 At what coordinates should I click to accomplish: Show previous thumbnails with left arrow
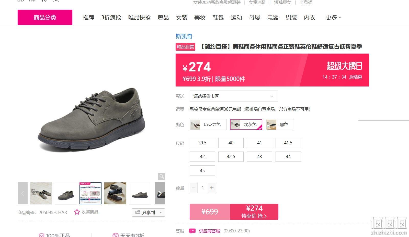coord(22,193)
